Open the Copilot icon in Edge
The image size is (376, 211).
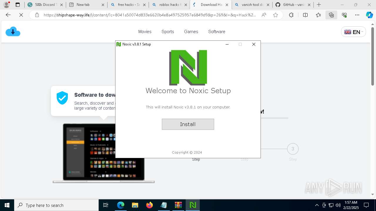pos(369,15)
